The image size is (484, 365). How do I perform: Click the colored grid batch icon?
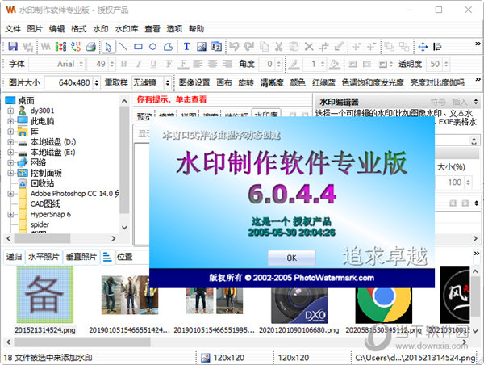pos(60,47)
